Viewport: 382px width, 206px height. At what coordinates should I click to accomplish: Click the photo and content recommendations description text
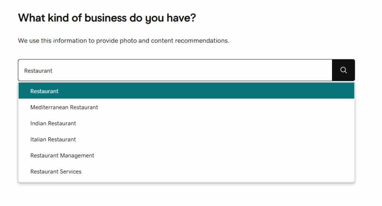(x=123, y=41)
